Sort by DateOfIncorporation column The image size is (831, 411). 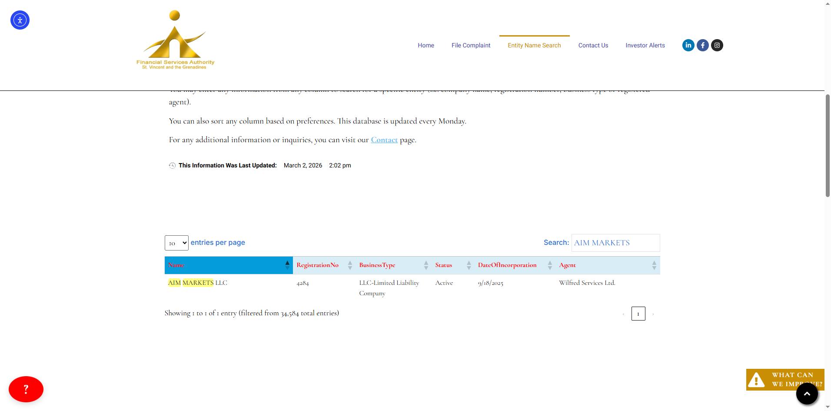click(515, 265)
